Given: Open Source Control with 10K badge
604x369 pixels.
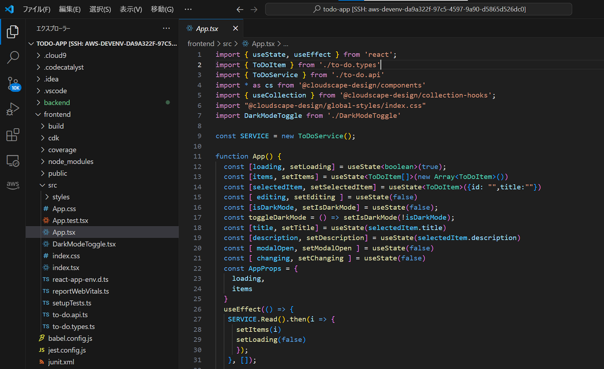Looking at the screenshot, I should tap(13, 83).
